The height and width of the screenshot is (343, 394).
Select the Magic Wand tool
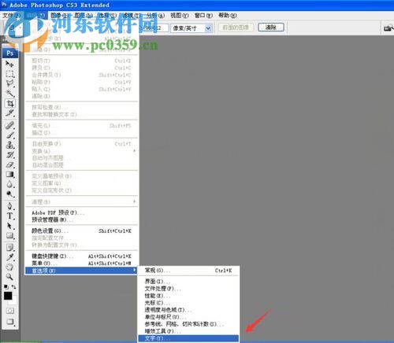point(9,93)
